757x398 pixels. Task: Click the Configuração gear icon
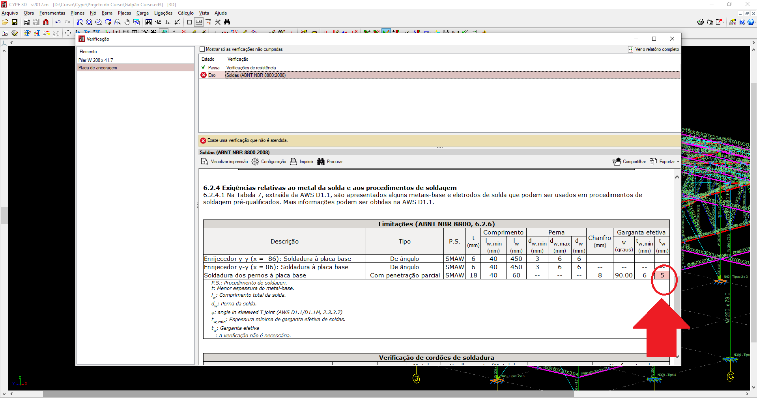point(255,162)
